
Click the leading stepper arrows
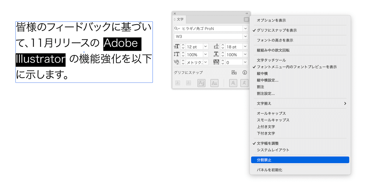[x=223, y=46]
